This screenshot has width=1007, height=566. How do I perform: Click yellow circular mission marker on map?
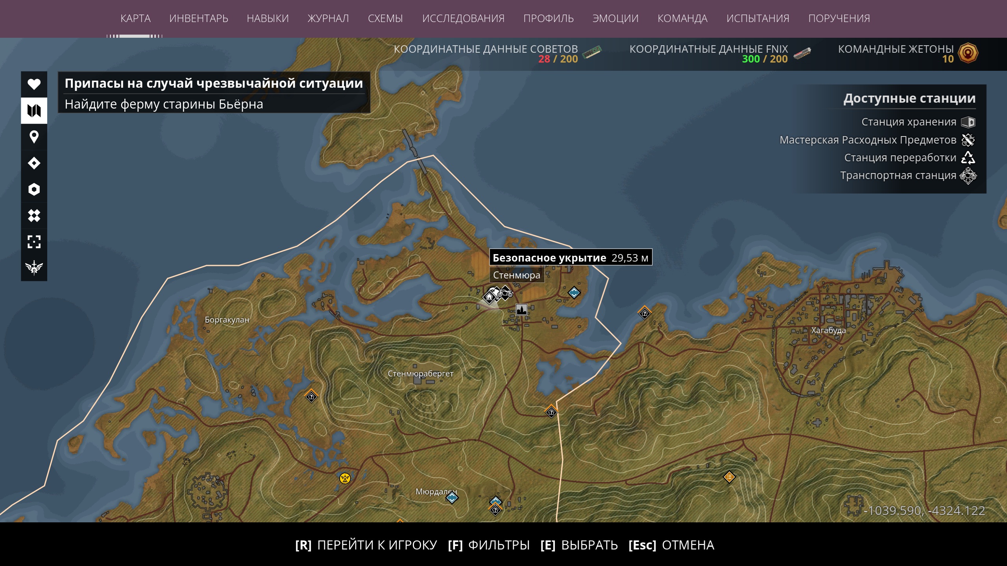345,478
